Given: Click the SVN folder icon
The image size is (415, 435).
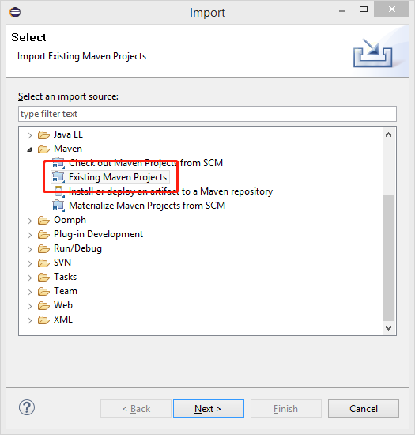Looking at the screenshot, I should tap(43, 263).
